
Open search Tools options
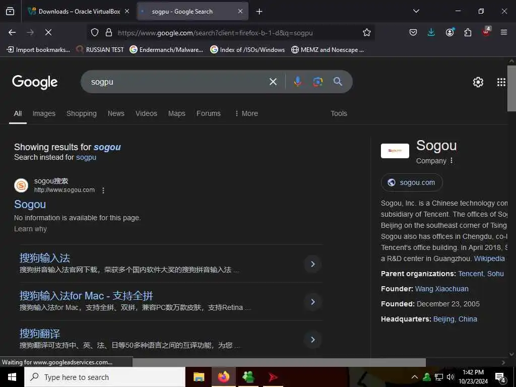pyautogui.click(x=339, y=113)
